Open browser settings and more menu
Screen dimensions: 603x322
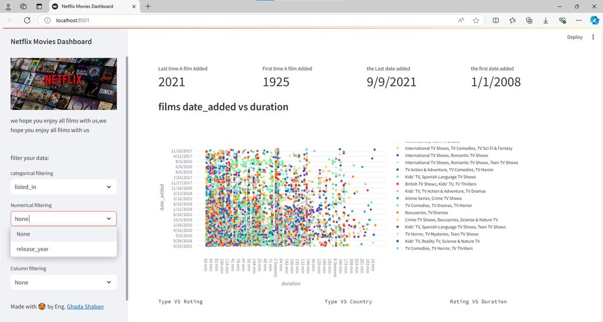(x=579, y=21)
